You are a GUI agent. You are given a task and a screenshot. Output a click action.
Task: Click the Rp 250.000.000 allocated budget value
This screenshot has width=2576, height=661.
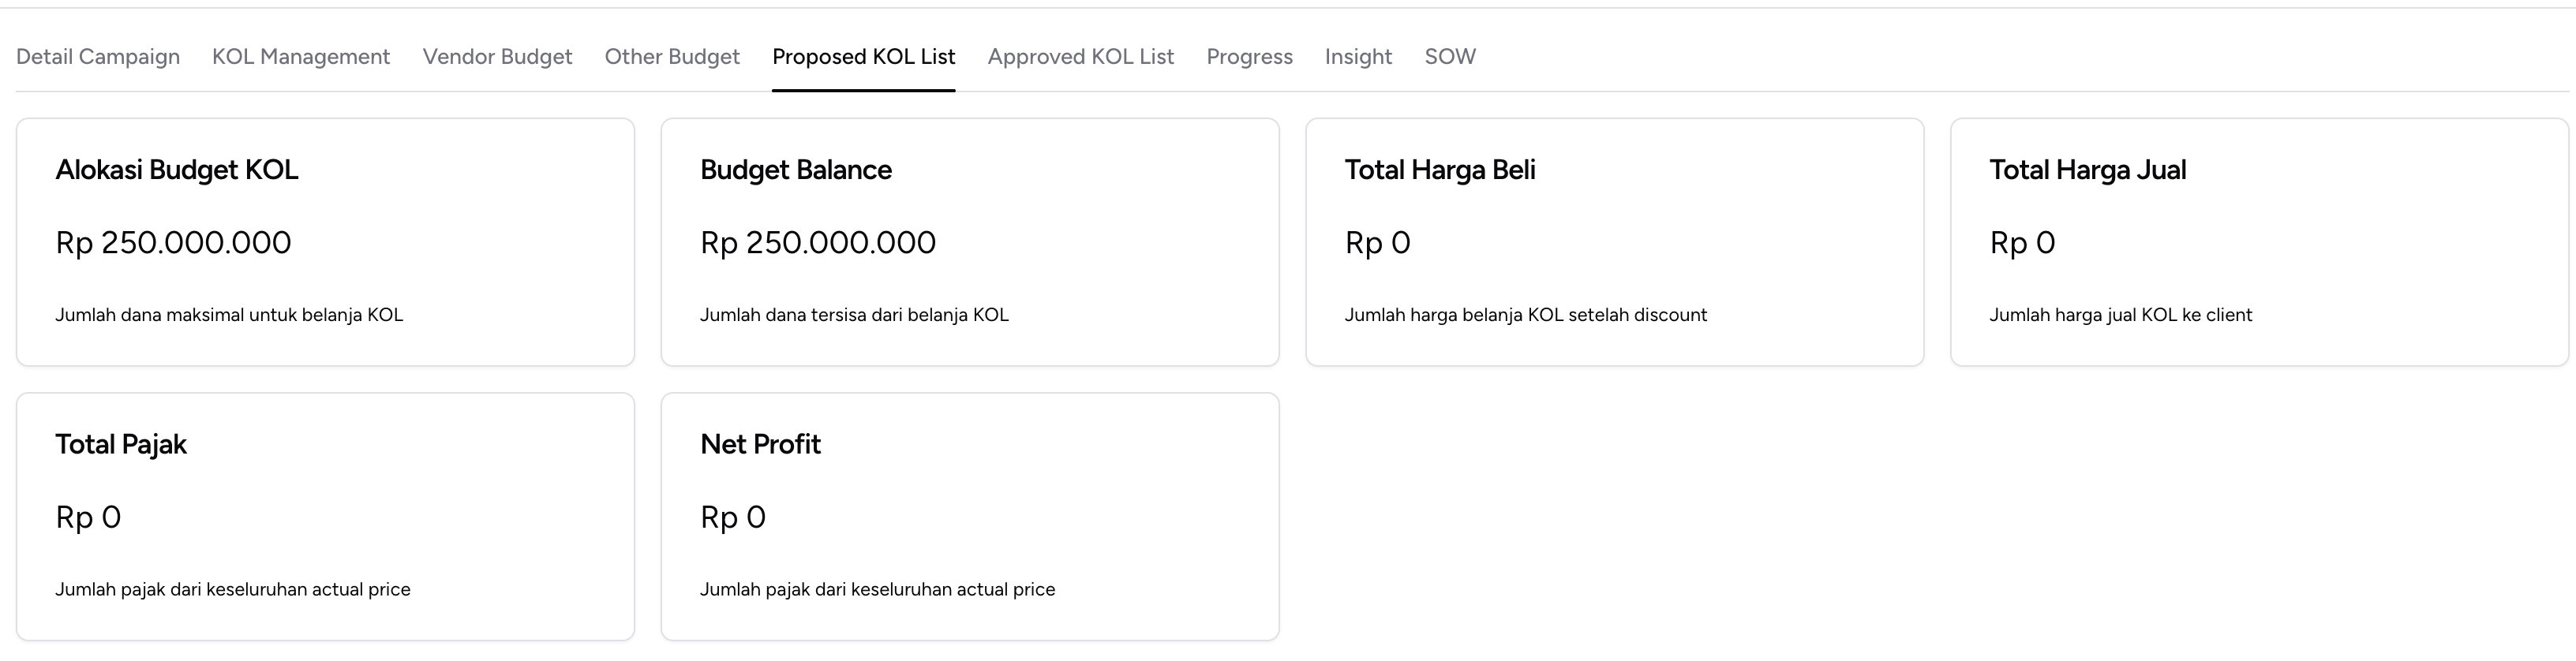tap(173, 242)
